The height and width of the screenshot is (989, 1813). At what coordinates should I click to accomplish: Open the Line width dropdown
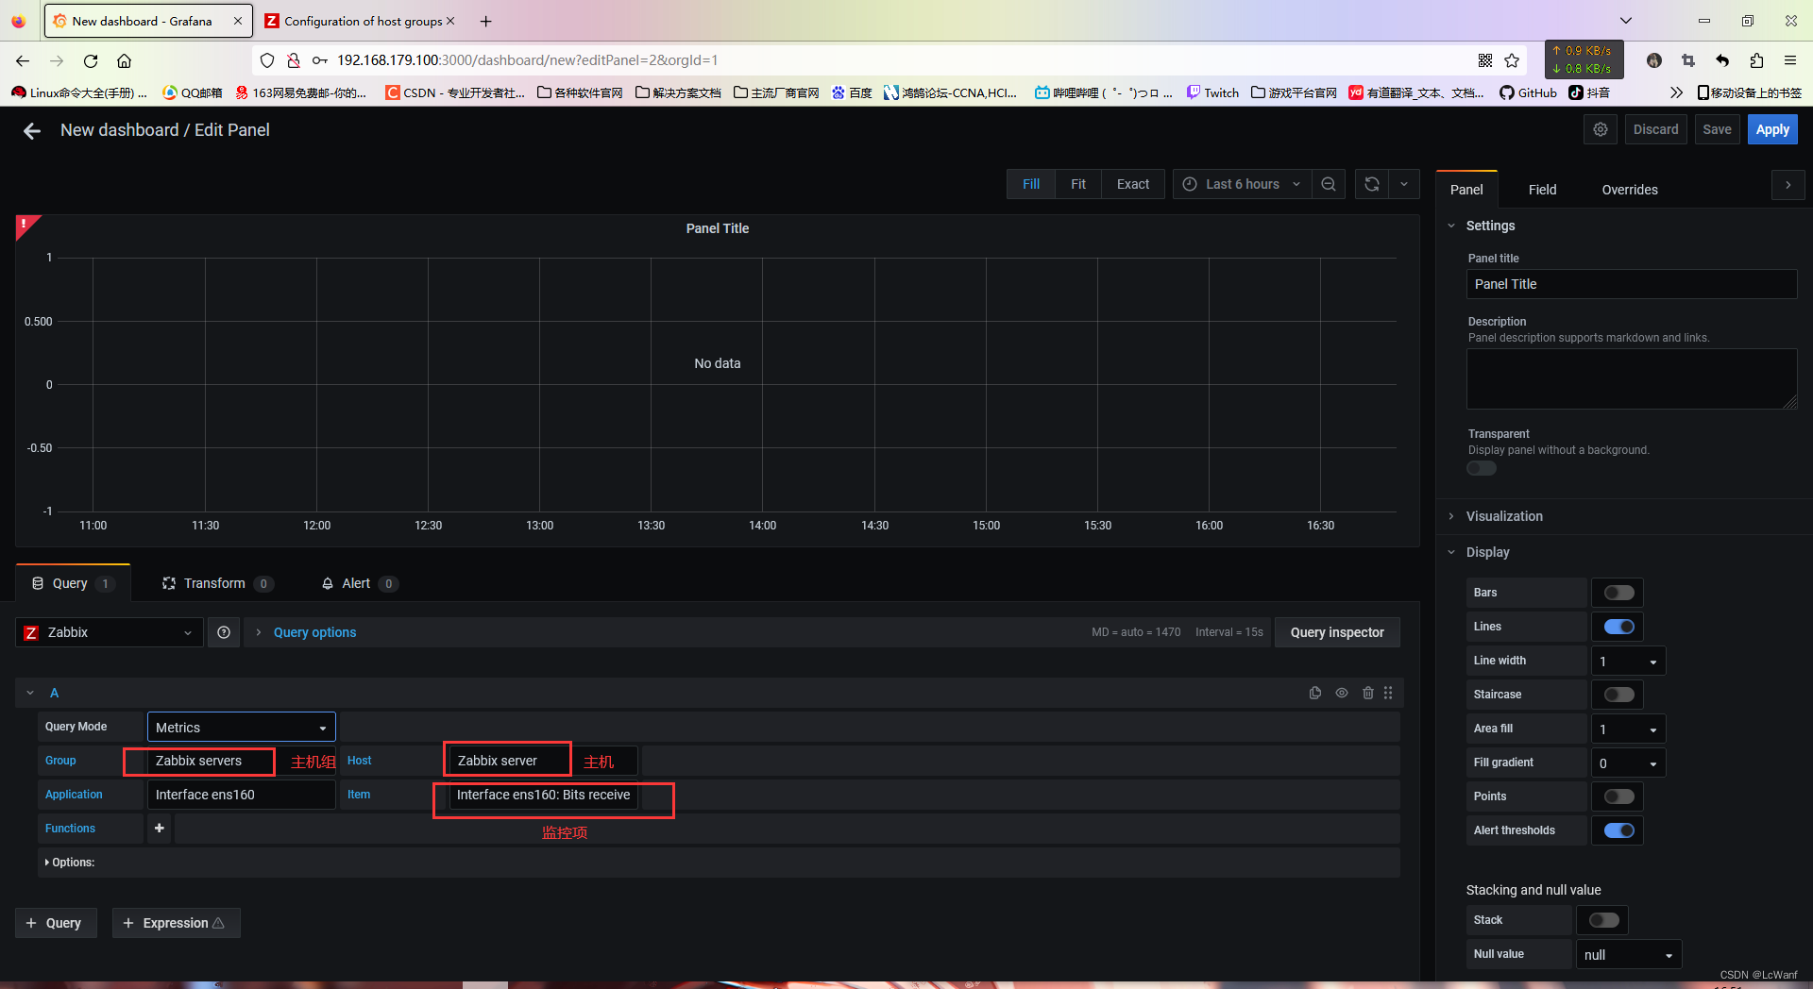[x=1628, y=661]
